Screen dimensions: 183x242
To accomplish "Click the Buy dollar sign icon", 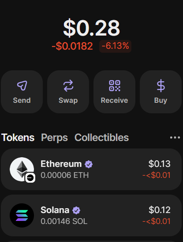I will coord(161,86).
